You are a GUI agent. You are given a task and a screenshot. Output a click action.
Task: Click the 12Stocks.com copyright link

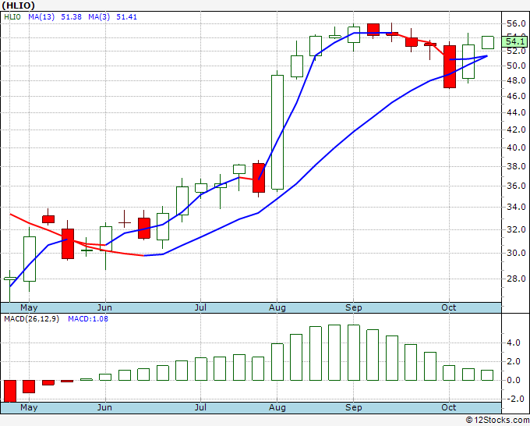pyautogui.click(x=497, y=420)
